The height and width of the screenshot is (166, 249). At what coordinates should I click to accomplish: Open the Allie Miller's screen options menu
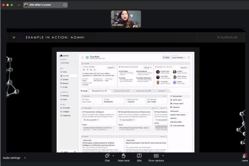click(65, 5)
